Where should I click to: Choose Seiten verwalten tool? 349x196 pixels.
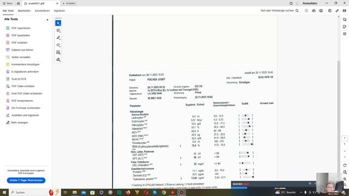point(18,57)
